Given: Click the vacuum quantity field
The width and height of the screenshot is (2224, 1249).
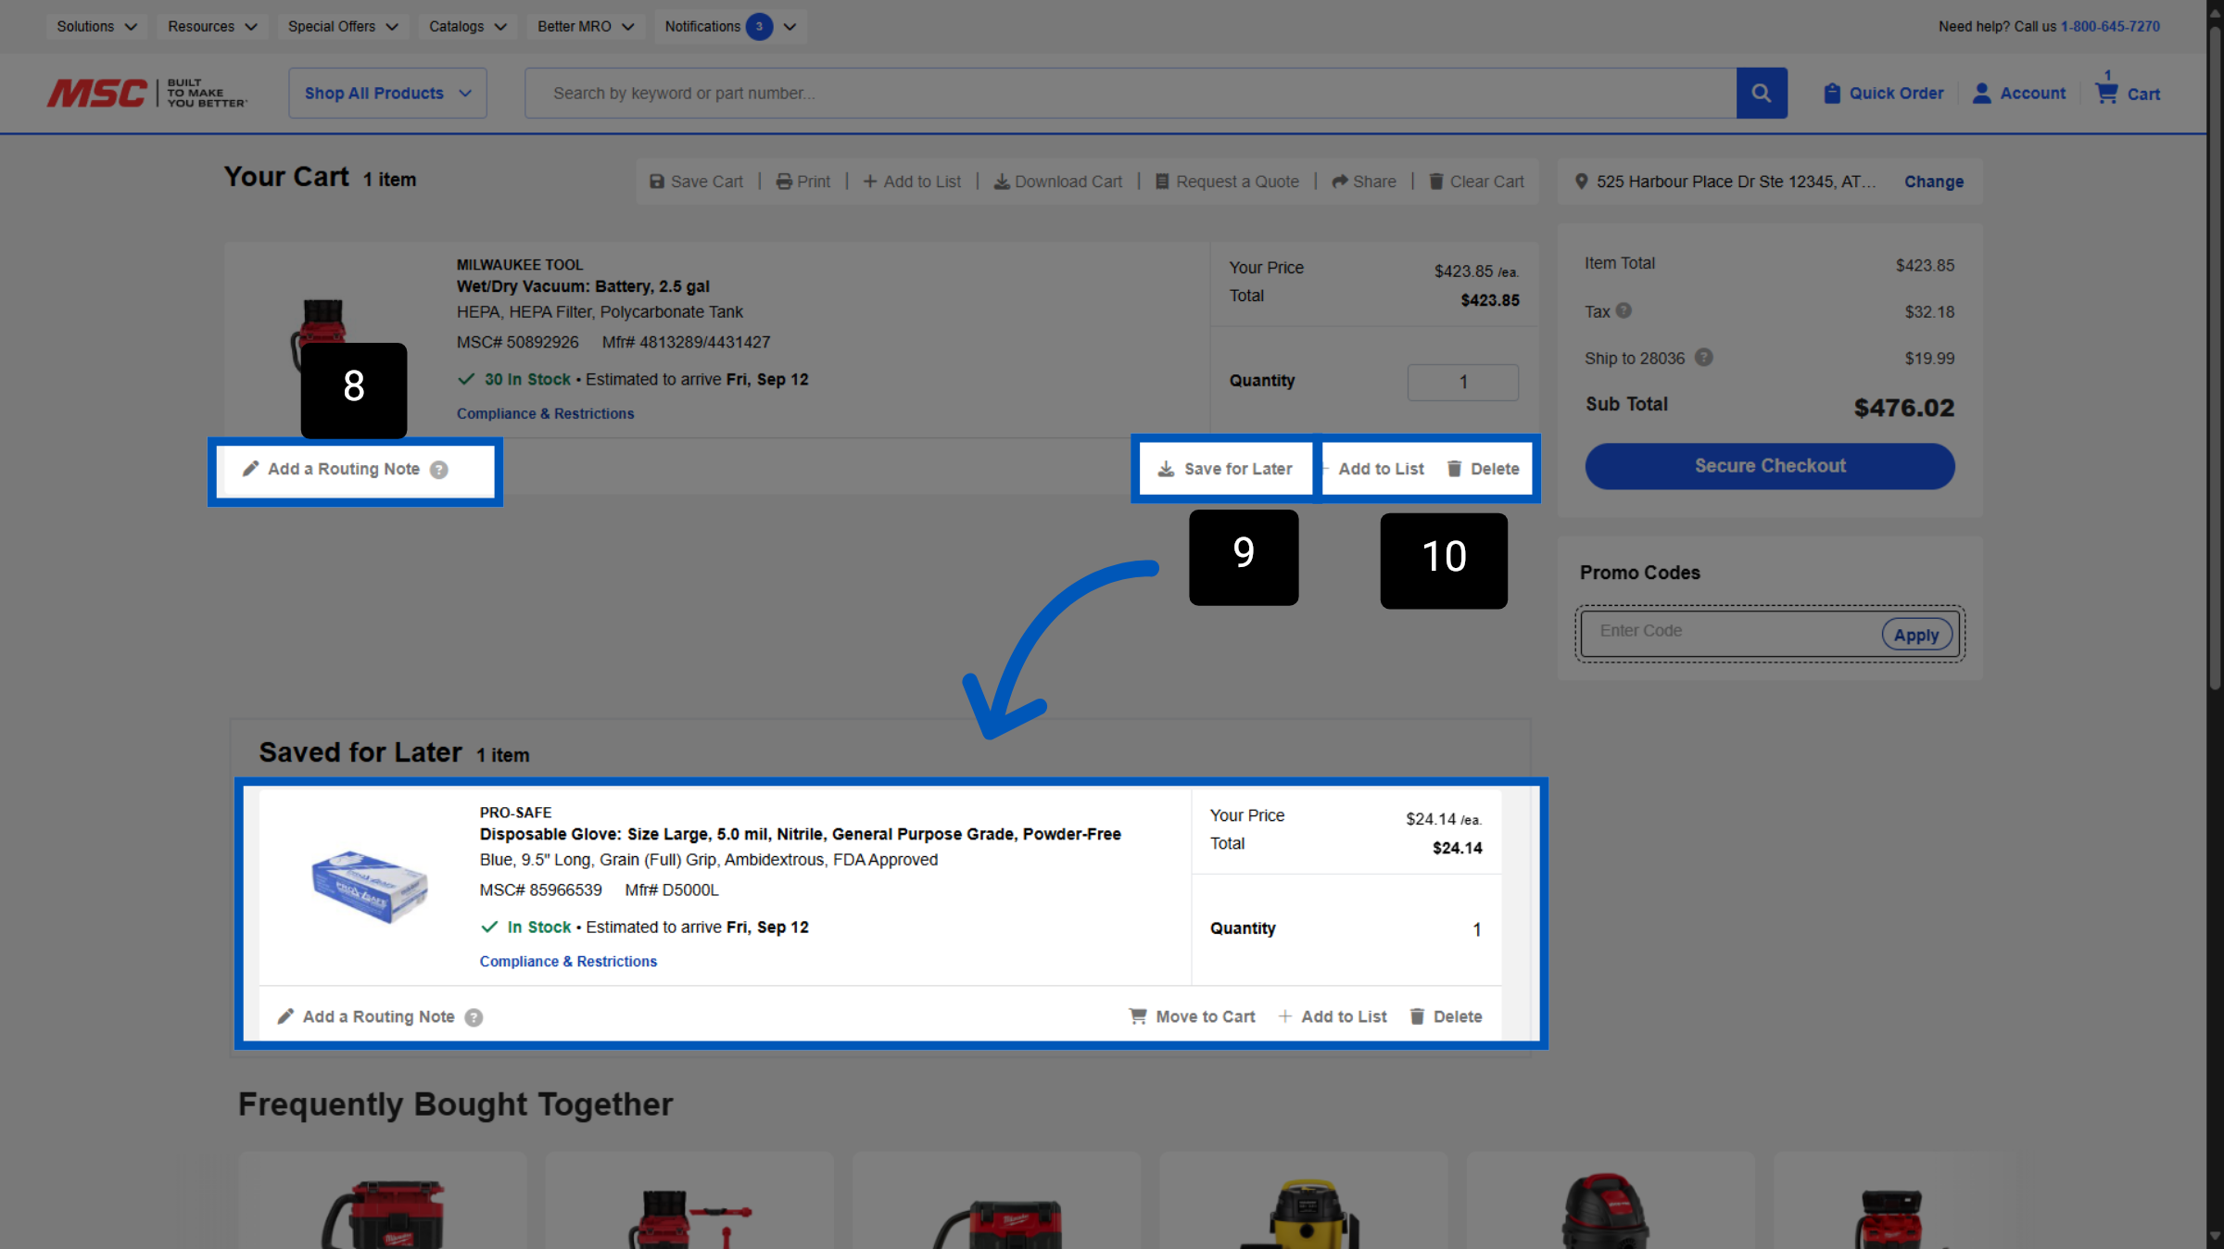Looking at the screenshot, I should click(1462, 382).
